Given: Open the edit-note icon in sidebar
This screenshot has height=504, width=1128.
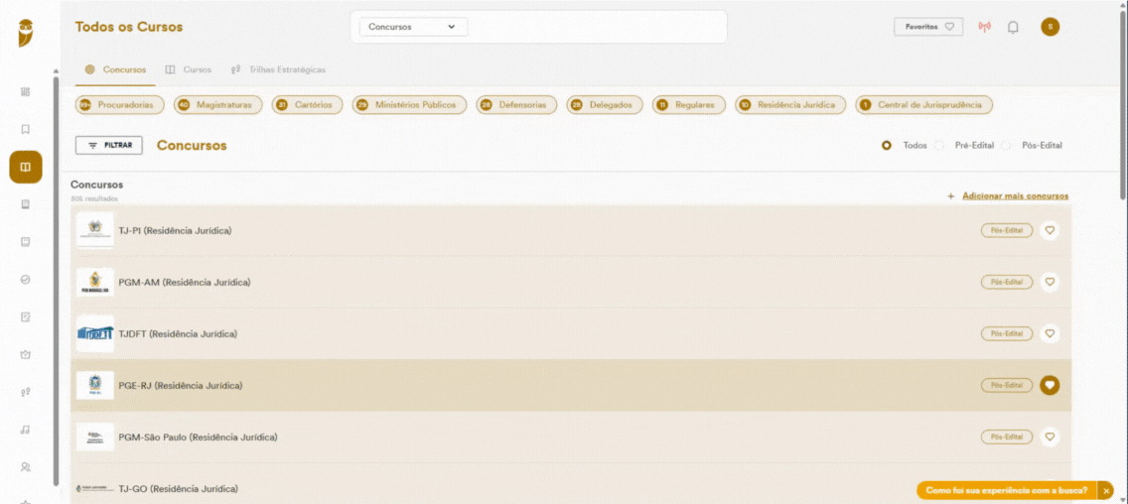Looking at the screenshot, I should (x=26, y=317).
